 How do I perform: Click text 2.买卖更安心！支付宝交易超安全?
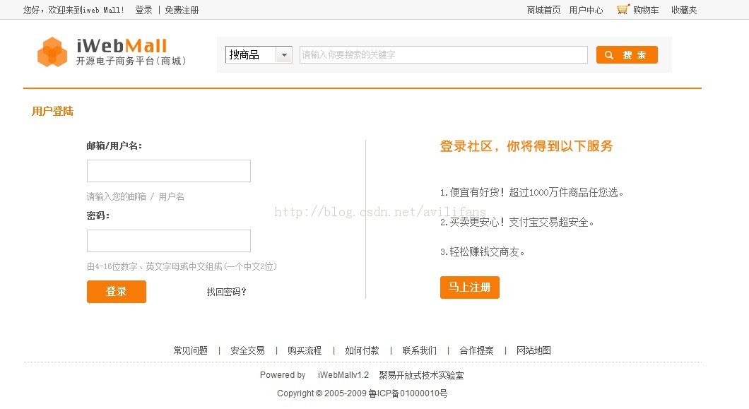pos(517,223)
